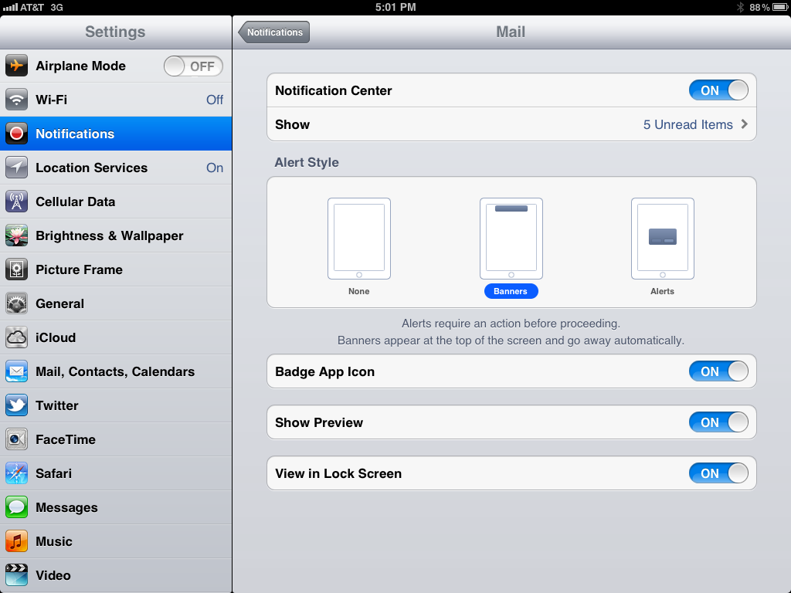Disable View in Lock Screen switch
Viewport: 791px width, 593px height.
(718, 473)
